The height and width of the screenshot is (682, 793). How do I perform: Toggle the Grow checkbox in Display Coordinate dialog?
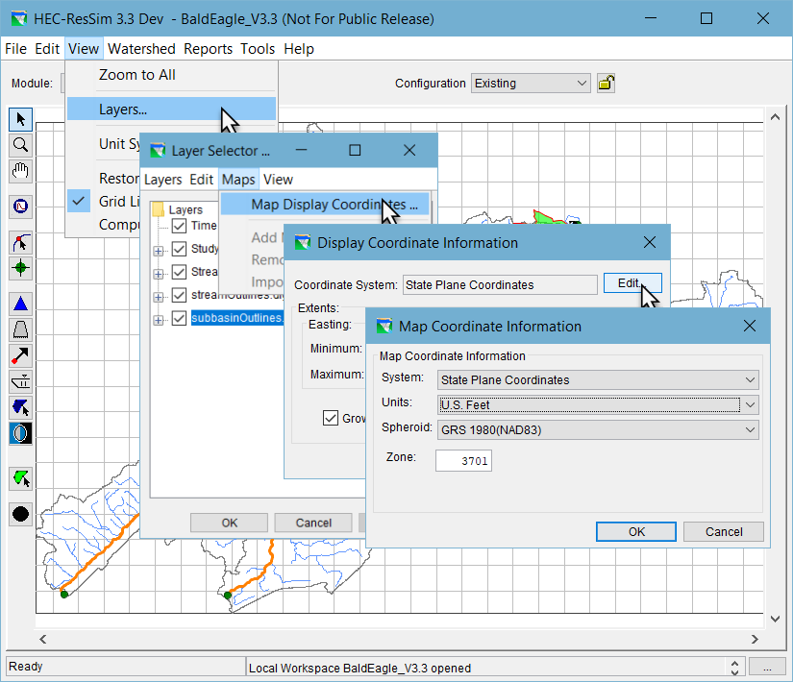pyautogui.click(x=331, y=418)
